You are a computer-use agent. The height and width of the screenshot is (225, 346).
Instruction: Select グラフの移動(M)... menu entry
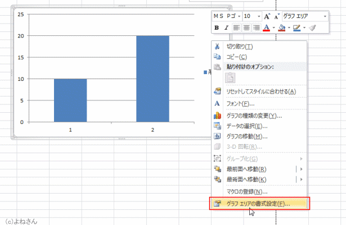tap(259, 136)
